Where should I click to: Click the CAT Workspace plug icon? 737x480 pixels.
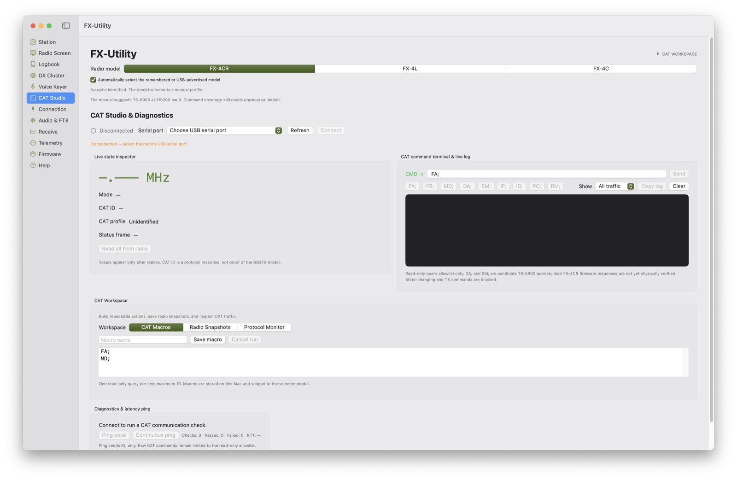coord(658,54)
